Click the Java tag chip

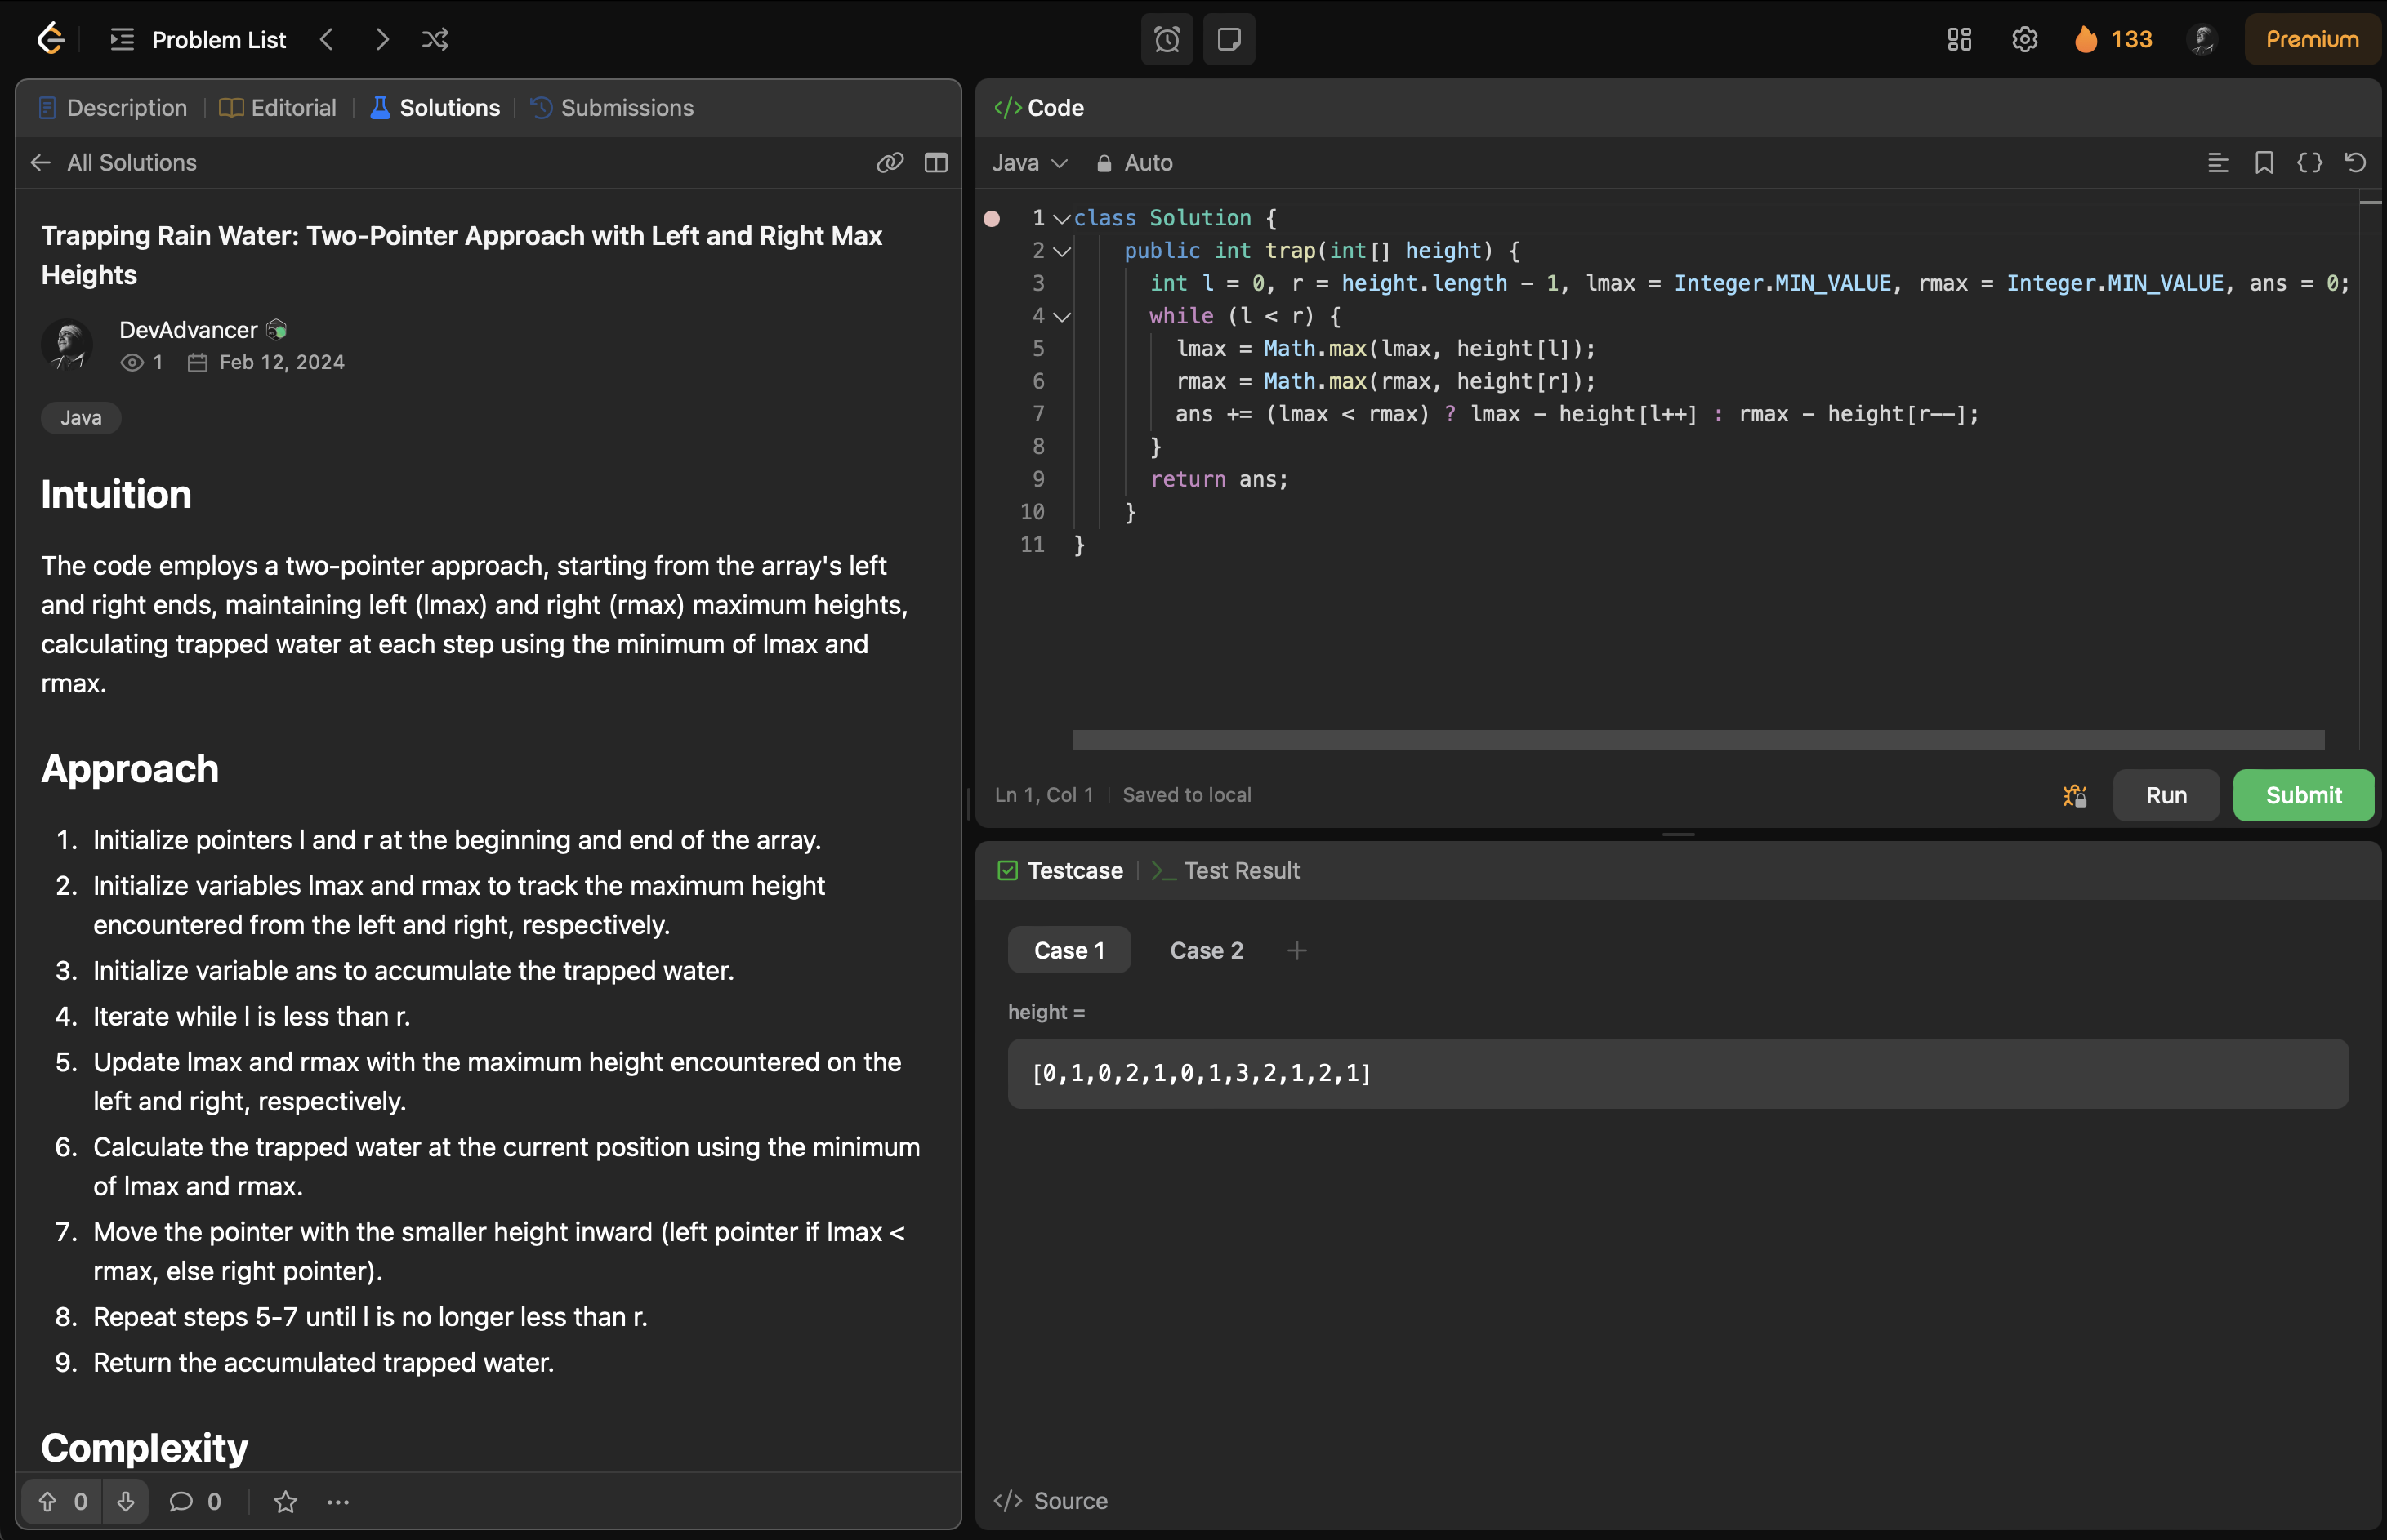[81, 418]
